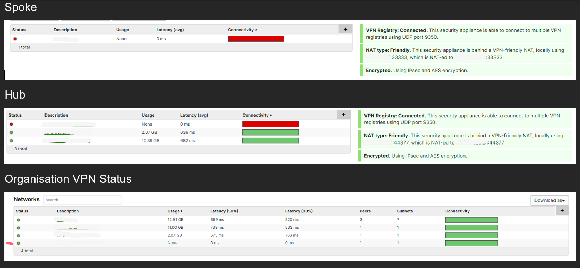
Task: Click the red status dot in Spoke table
Action: click(x=15, y=39)
